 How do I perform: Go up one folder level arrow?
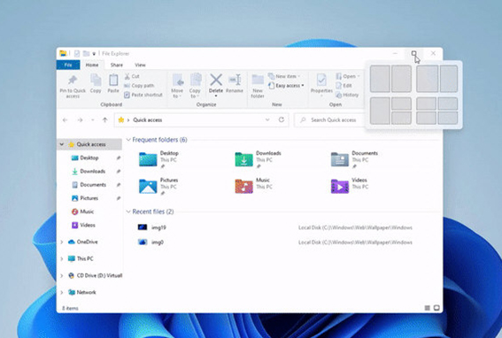coord(105,120)
